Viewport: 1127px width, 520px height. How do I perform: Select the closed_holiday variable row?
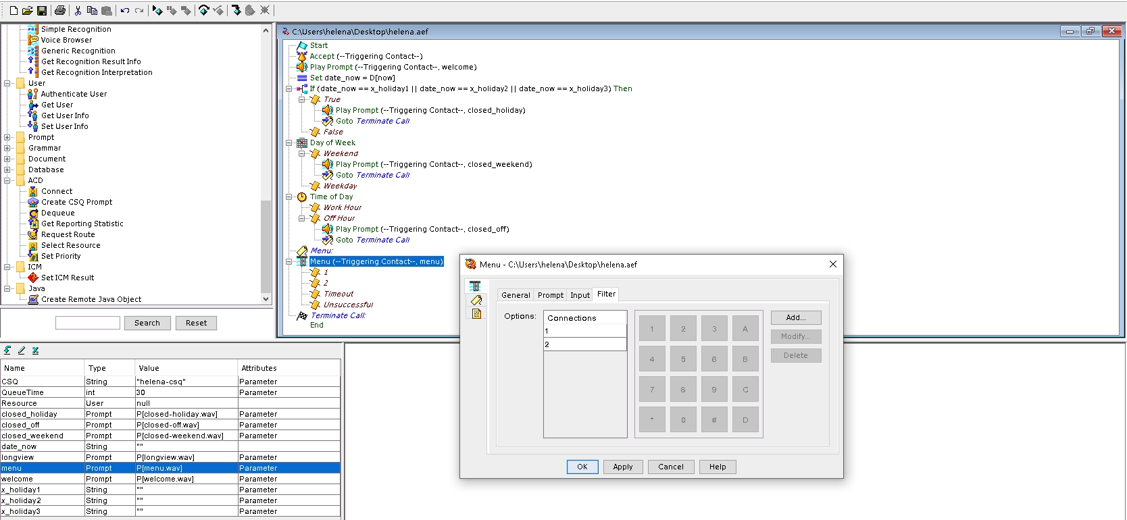coord(29,414)
